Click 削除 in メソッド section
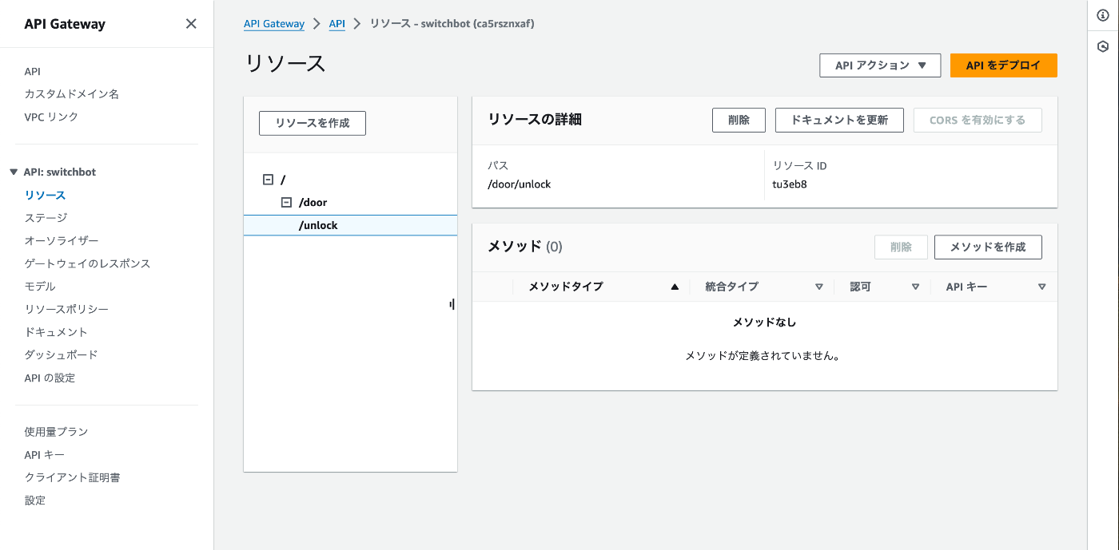 tap(901, 247)
